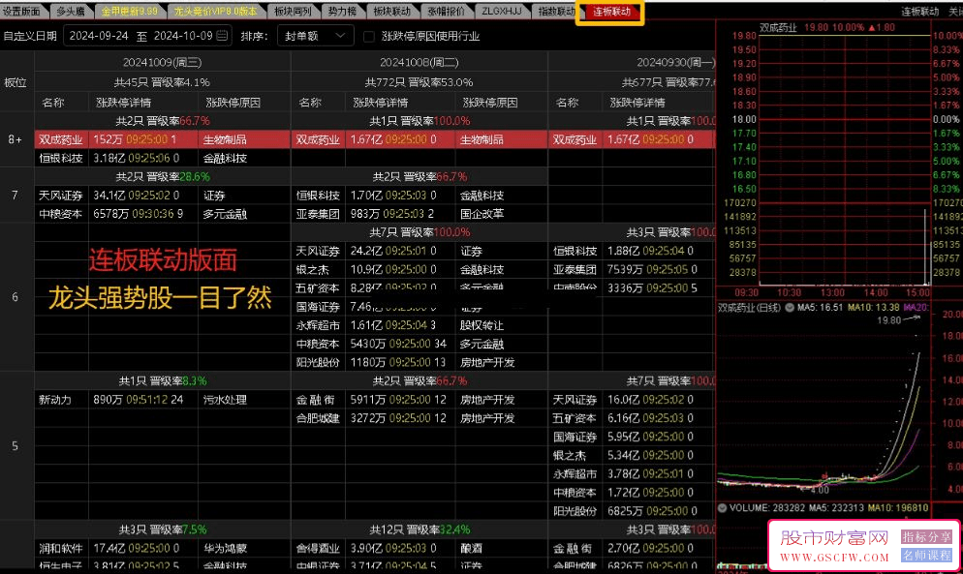Viewport: 963px width, 574px height.
Task: Click 华为鸿蒙 reason cell
Action: point(225,548)
